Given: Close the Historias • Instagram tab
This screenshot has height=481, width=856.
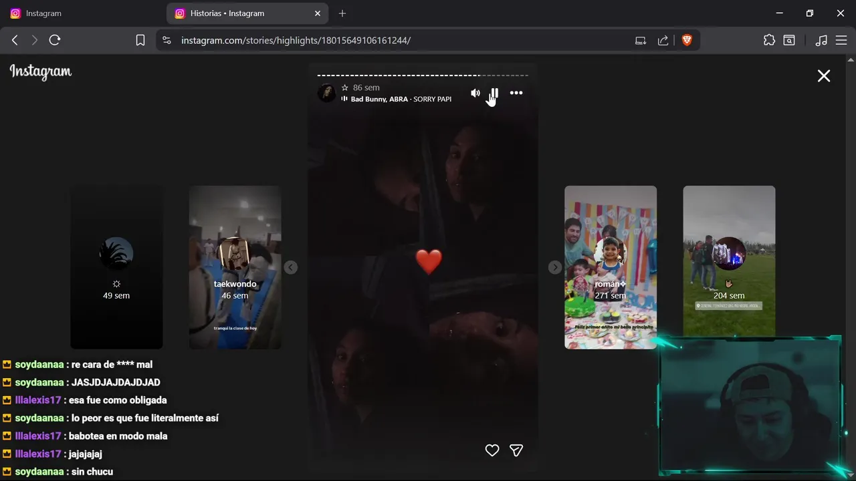Looking at the screenshot, I should click(x=318, y=13).
